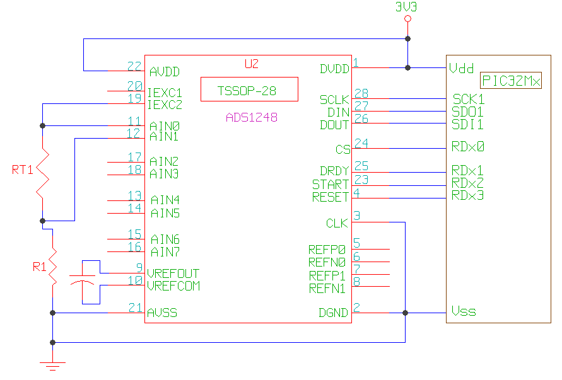
Task: Click the ADS1248 part name label
Action: pyautogui.click(x=252, y=117)
